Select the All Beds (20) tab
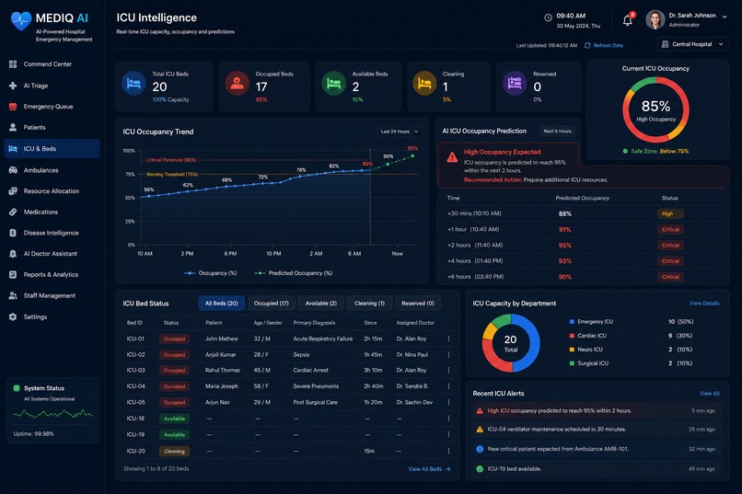This screenshot has height=494, width=742. [x=222, y=304]
